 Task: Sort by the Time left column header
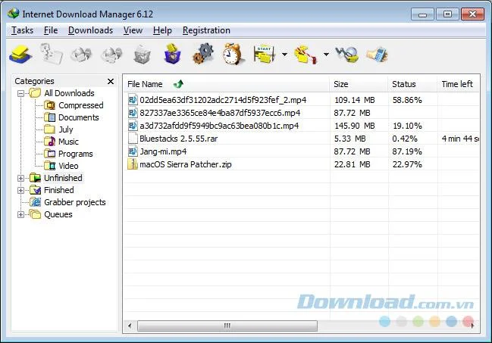point(459,84)
